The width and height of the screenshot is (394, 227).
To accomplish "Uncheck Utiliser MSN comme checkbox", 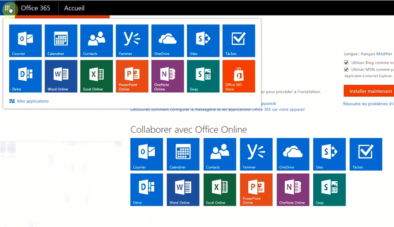I will (x=346, y=69).
